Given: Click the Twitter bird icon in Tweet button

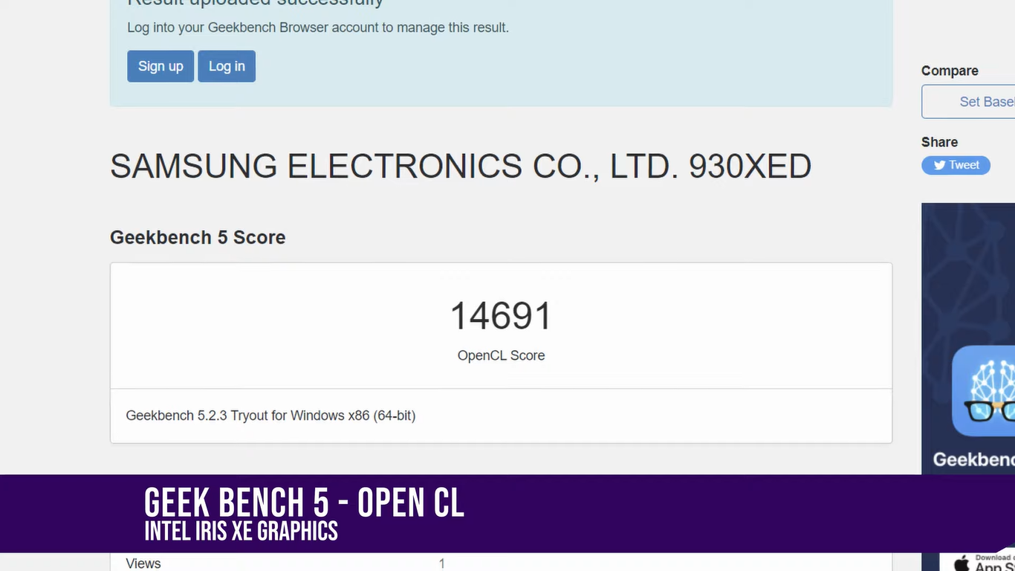Looking at the screenshot, I should pos(939,165).
